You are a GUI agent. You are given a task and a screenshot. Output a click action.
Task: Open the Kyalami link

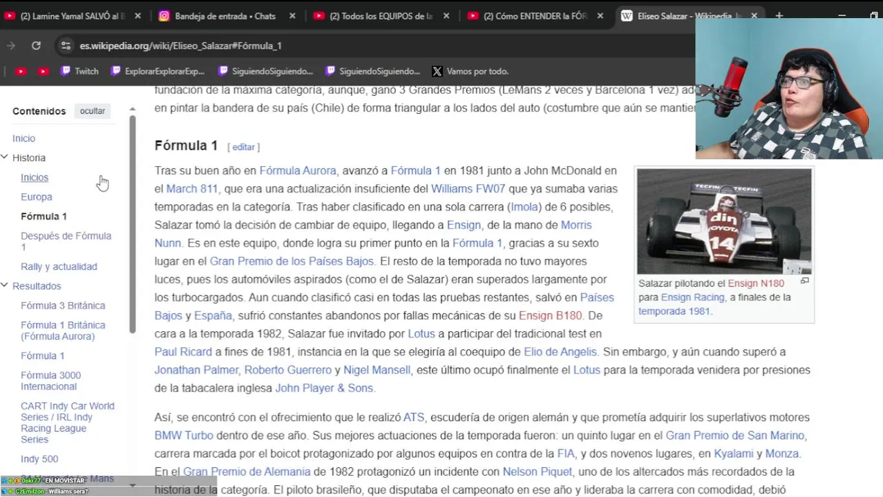[734, 454]
